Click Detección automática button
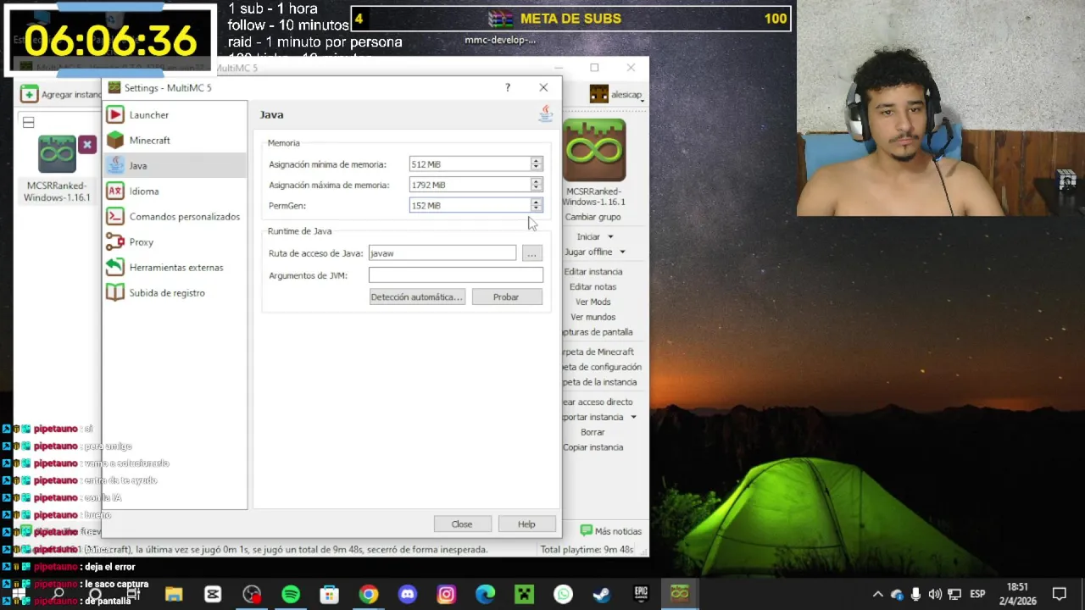 (416, 297)
